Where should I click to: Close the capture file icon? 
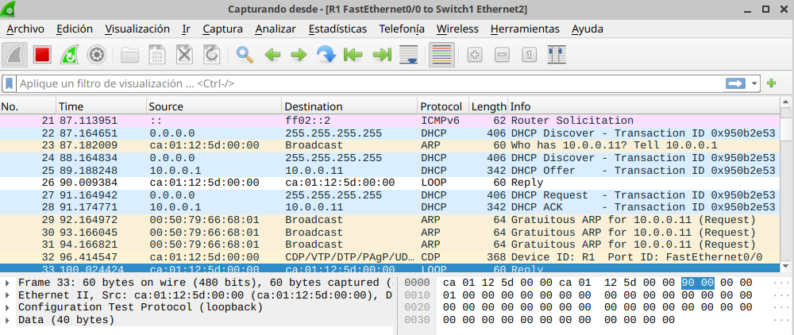point(184,55)
